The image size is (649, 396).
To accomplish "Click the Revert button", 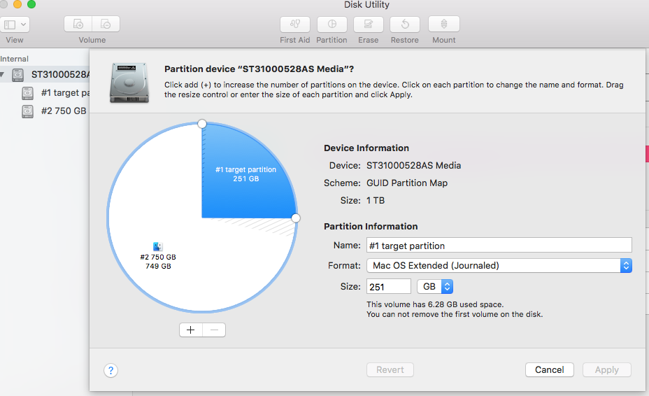I will 390,370.
